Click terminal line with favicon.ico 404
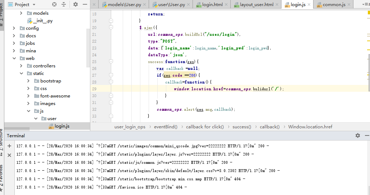 tap(101, 187)
